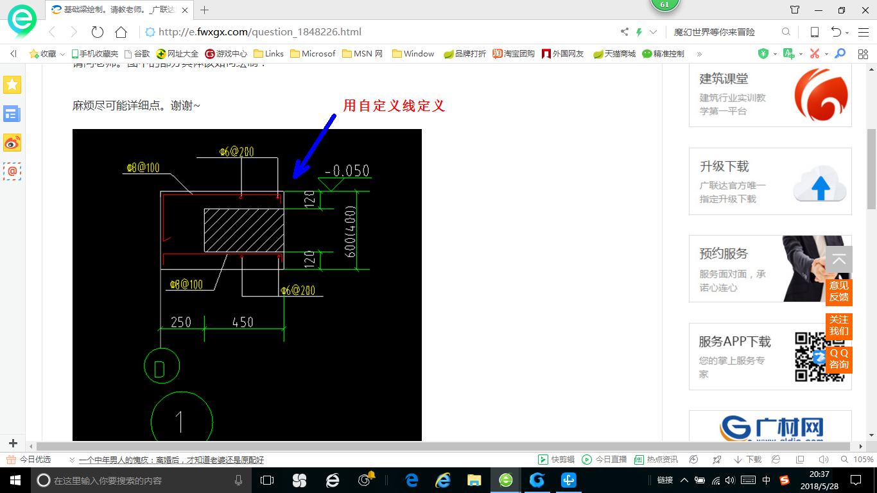Open the 游戏中心 bookmark
Viewport: 877px width, 493px height.
point(226,54)
